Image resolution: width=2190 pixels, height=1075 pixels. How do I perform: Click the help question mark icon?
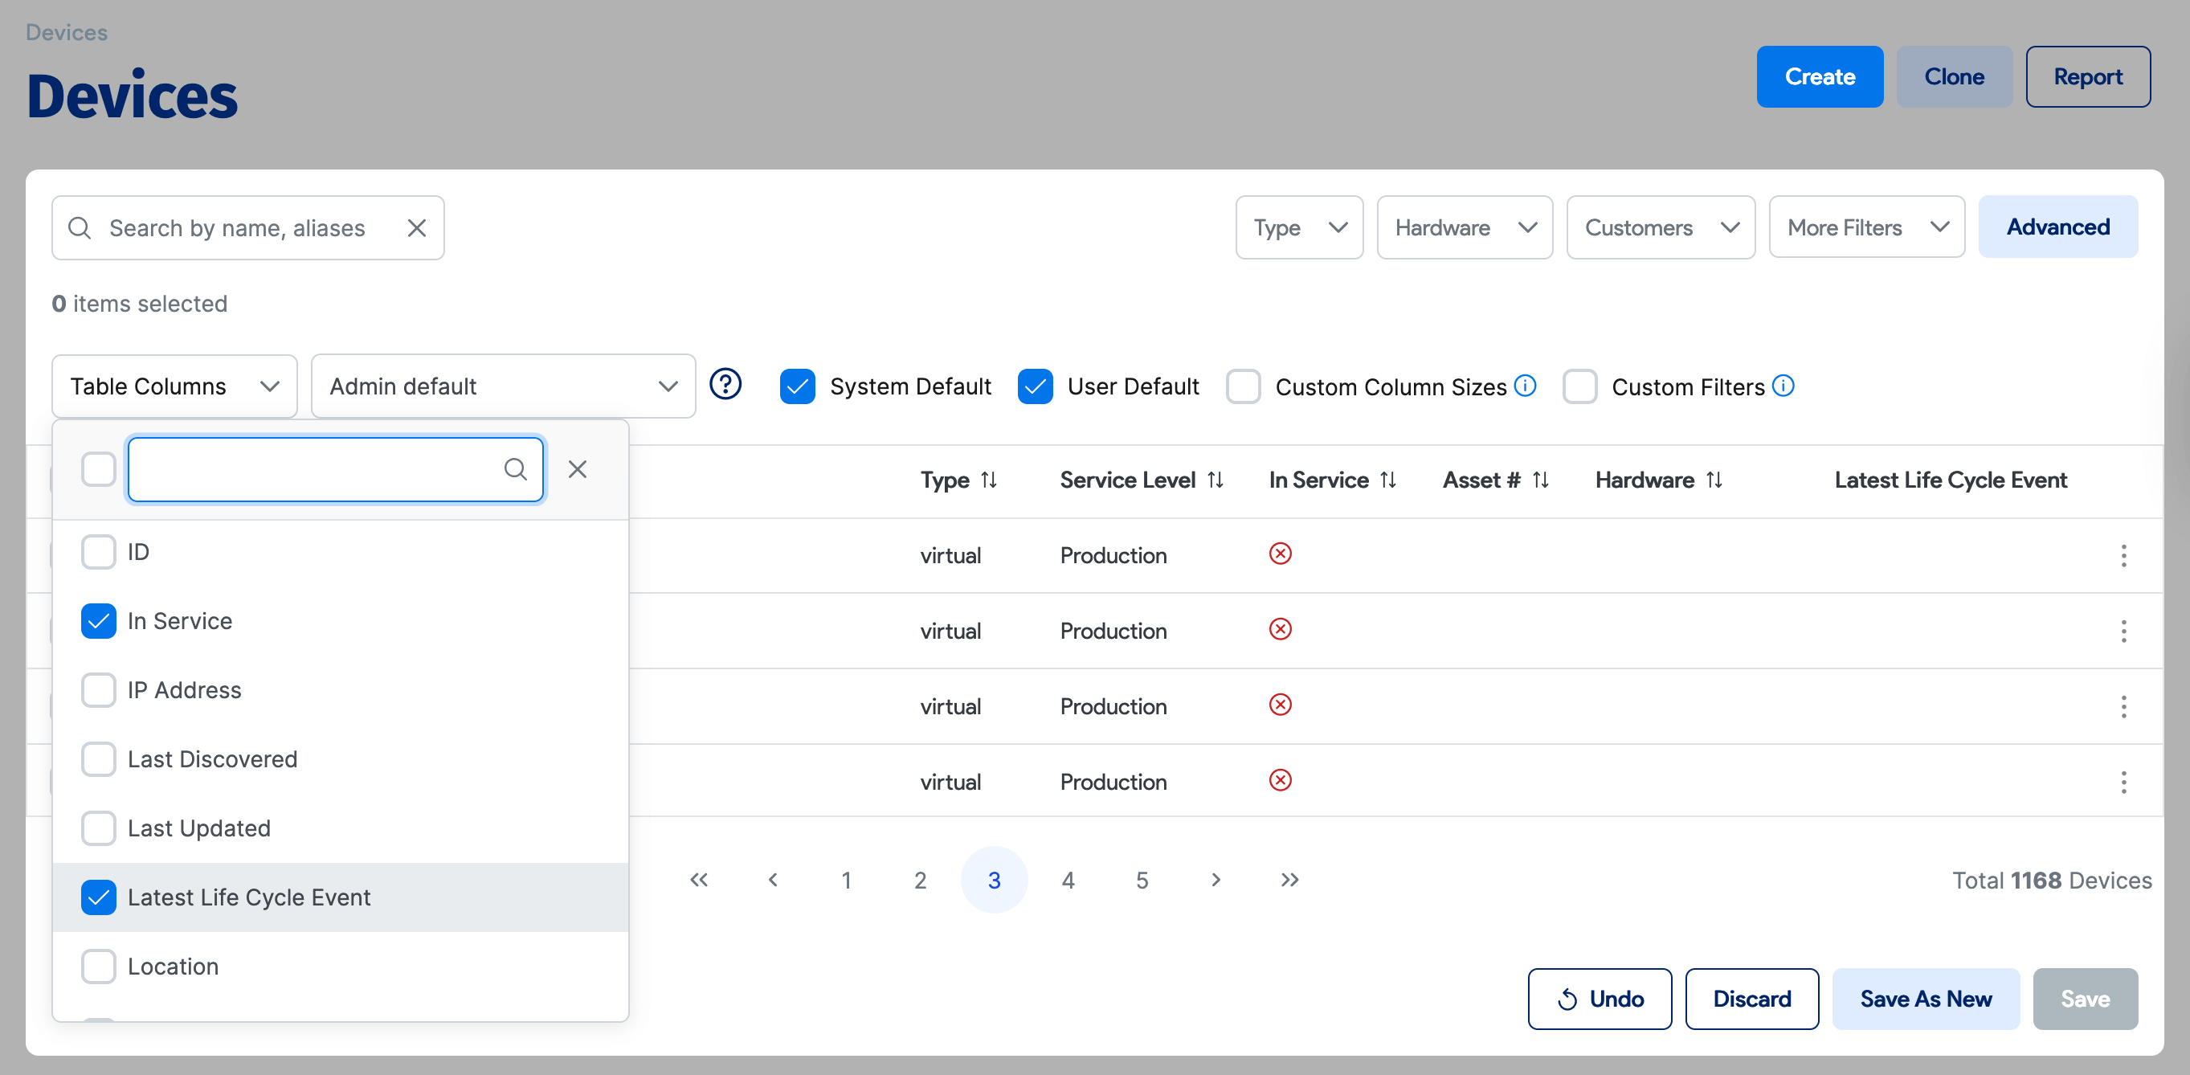point(725,384)
